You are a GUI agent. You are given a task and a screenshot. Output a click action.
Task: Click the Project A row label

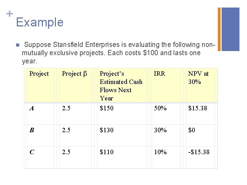click(32, 108)
